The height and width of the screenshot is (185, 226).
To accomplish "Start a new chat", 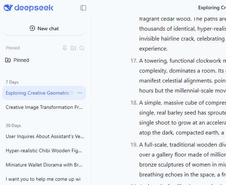I will 44,28.
